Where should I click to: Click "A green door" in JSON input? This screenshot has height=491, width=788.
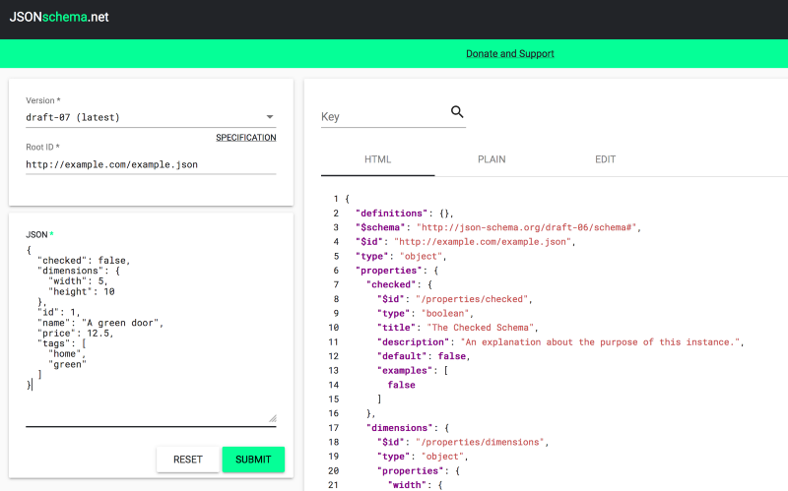[120, 323]
